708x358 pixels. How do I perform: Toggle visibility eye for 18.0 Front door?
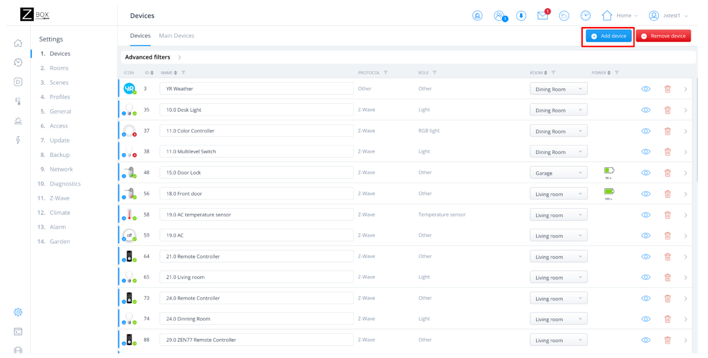tap(646, 194)
